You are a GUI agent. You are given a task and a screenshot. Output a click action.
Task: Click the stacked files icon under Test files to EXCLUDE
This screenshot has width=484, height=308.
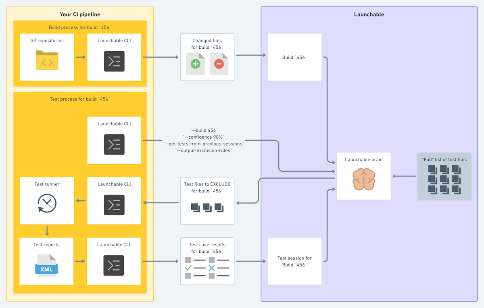207,208
